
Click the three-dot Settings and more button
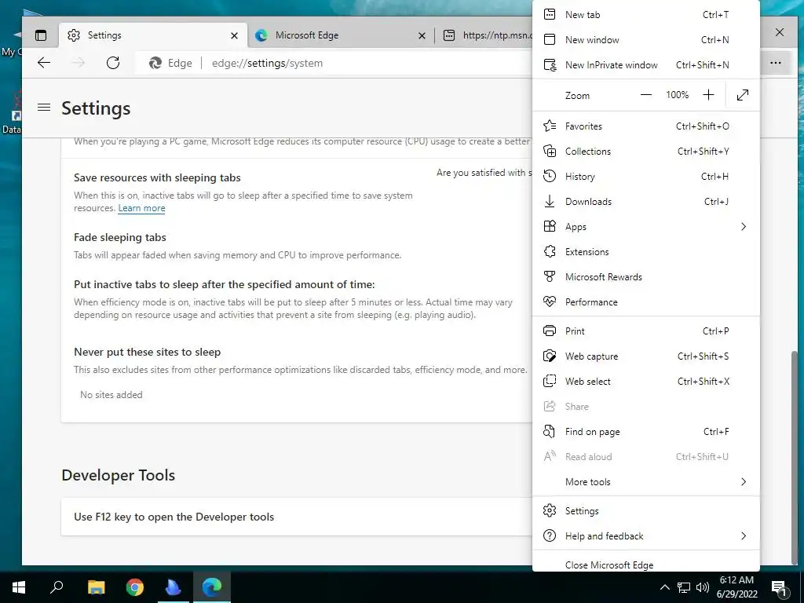tap(775, 63)
